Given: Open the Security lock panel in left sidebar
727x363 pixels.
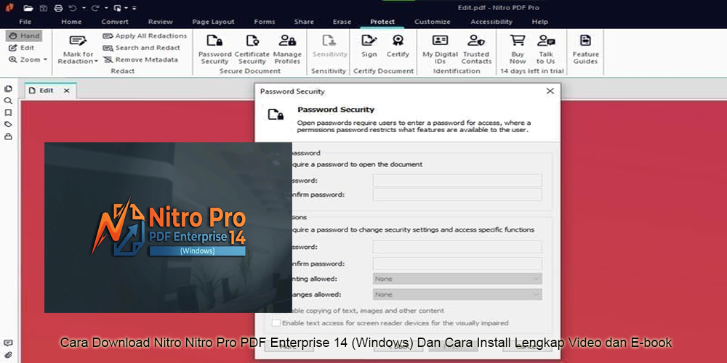Looking at the screenshot, I should pyautogui.click(x=8, y=136).
